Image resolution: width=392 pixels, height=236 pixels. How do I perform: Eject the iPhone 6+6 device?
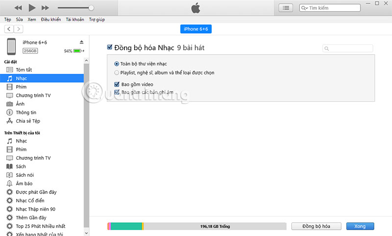pyautogui.click(x=81, y=42)
